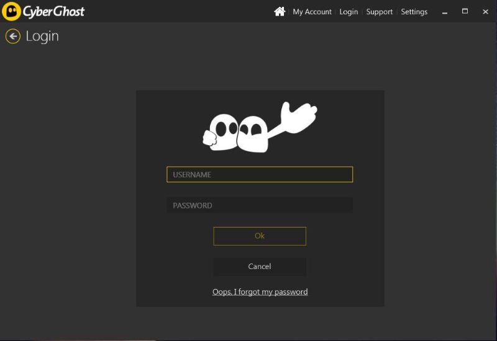Image resolution: width=497 pixels, height=341 pixels.
Task: Click the CyberGhost wordmark in the title bar
Action: click(x=53, y=12)
